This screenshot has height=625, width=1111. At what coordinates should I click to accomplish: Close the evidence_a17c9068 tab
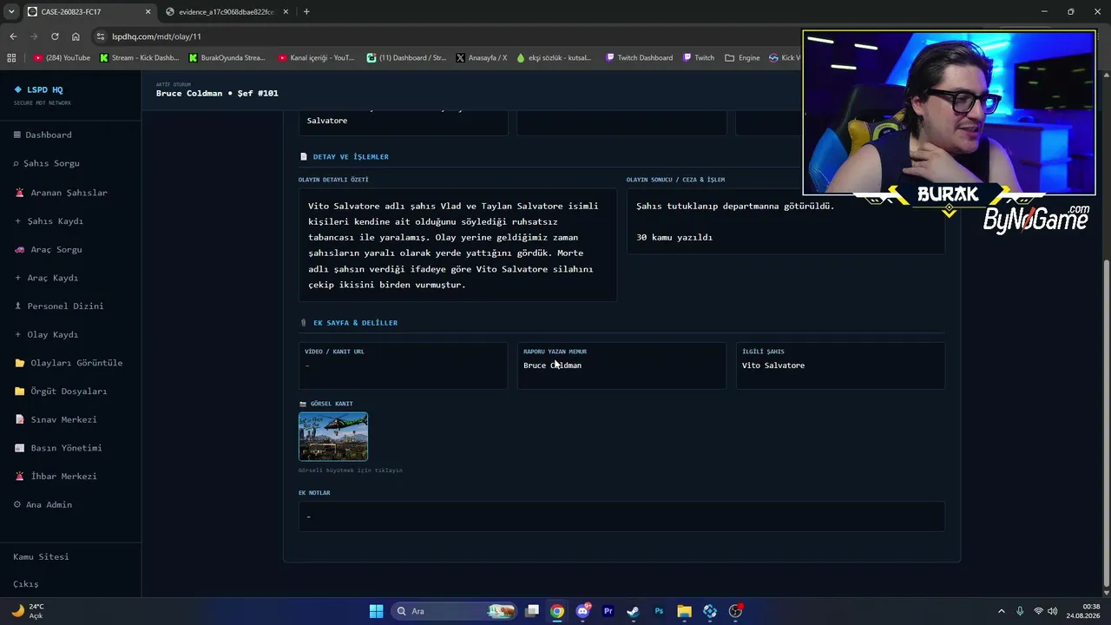[284, 12]
